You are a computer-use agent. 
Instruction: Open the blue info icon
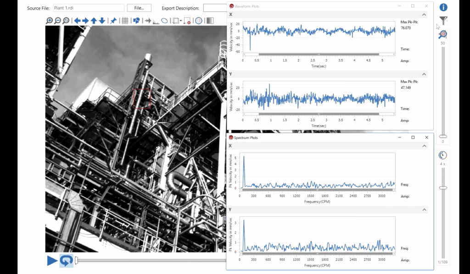443,7
